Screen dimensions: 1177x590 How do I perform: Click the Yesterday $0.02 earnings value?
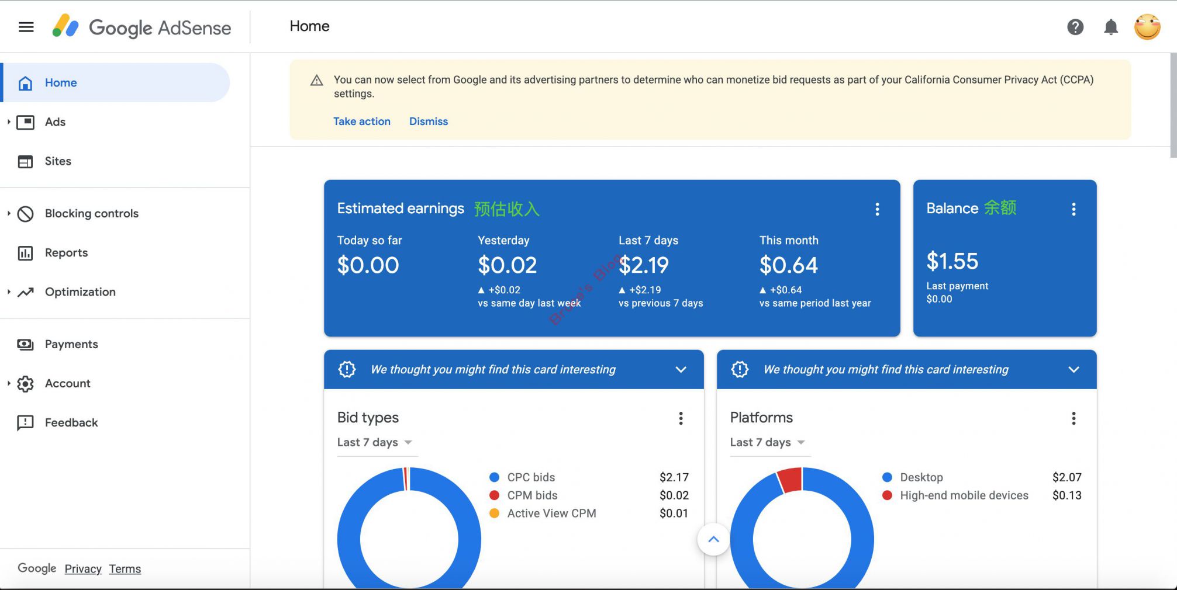click(x=507, y=266)
